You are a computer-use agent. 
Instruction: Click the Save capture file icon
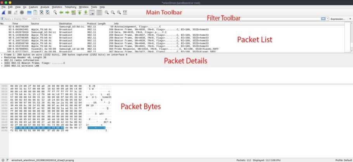click(x=35, y=12)
